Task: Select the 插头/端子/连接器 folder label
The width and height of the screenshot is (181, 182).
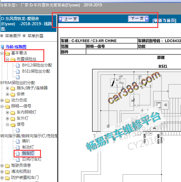Action: (x=32, y=88)
